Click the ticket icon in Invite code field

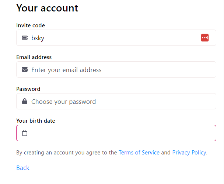(x=25, y=38)
